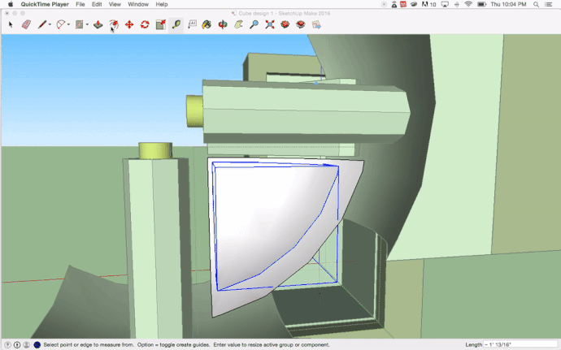Click the credits status bar icon
Viewport: 561px width, 350px height.
click(x=17, y=345)
